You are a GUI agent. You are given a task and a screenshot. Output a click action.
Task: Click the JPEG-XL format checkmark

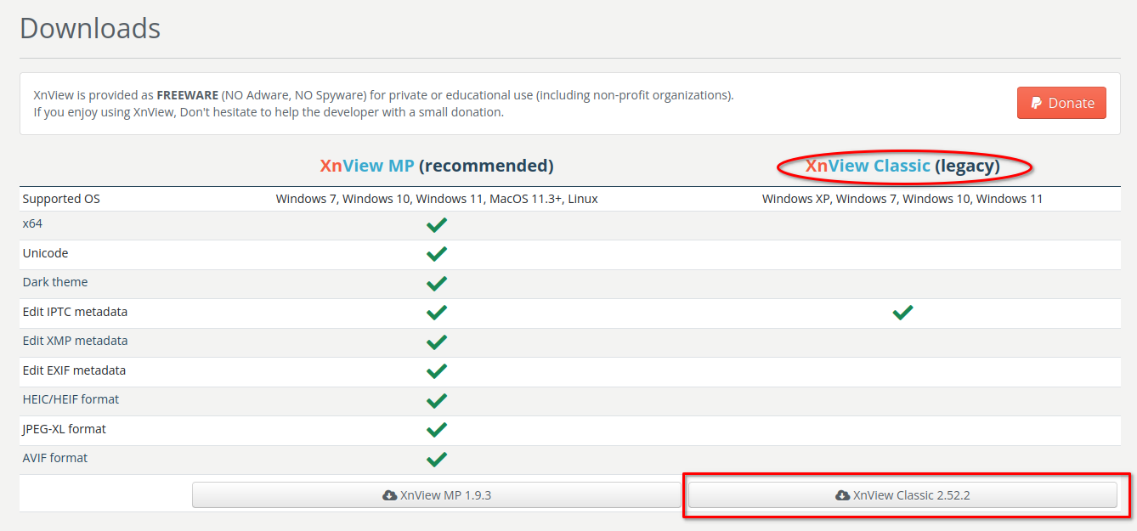(x=437, y=430)
